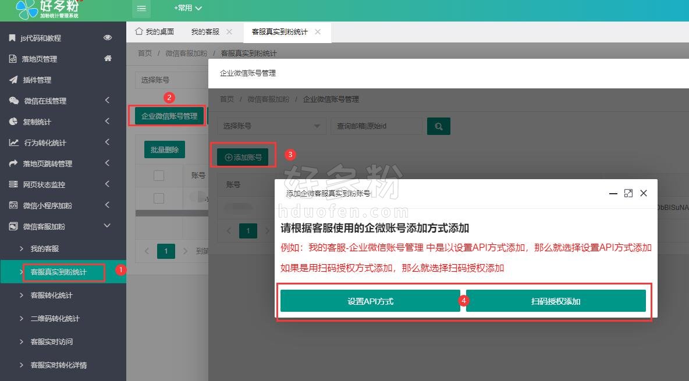This screenshot has width=689, height=381.
Task: Click the 添加账号 button
Action: pos(243,157)
